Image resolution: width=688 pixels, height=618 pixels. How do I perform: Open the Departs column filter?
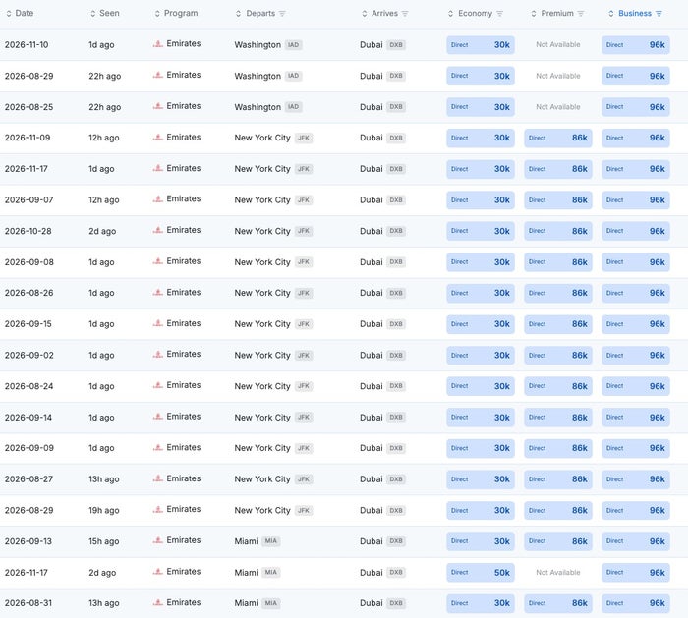coord(282,14)
